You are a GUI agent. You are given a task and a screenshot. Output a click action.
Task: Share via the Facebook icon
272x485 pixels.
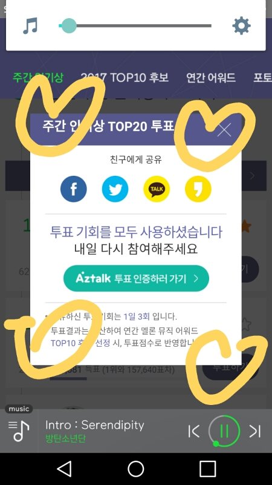pyautogui.click(x=73, y=189)
